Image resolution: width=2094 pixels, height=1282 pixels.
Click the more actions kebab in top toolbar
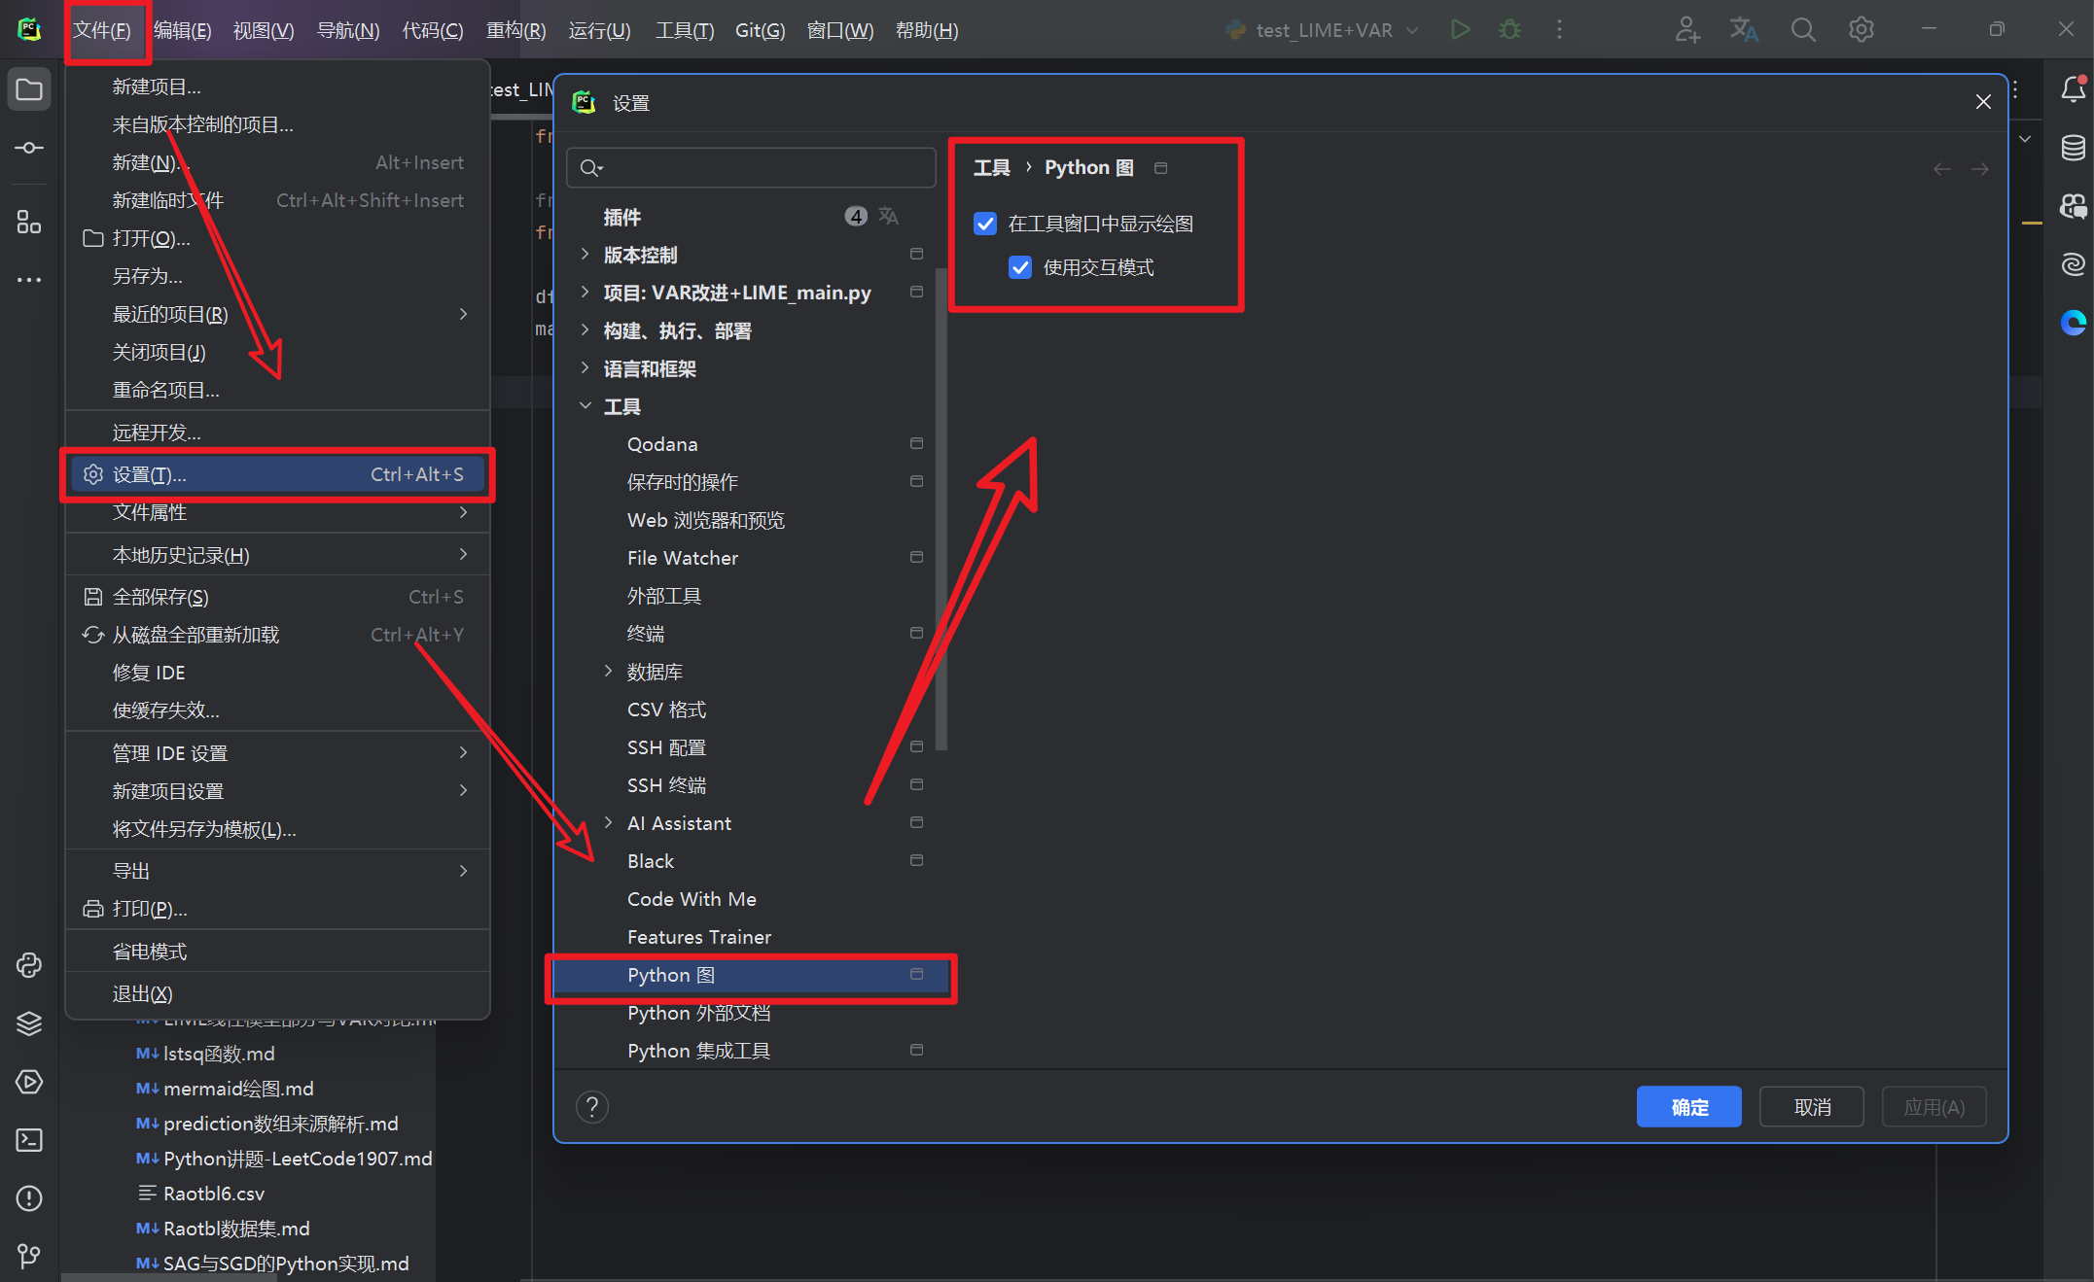[1559, 29]
